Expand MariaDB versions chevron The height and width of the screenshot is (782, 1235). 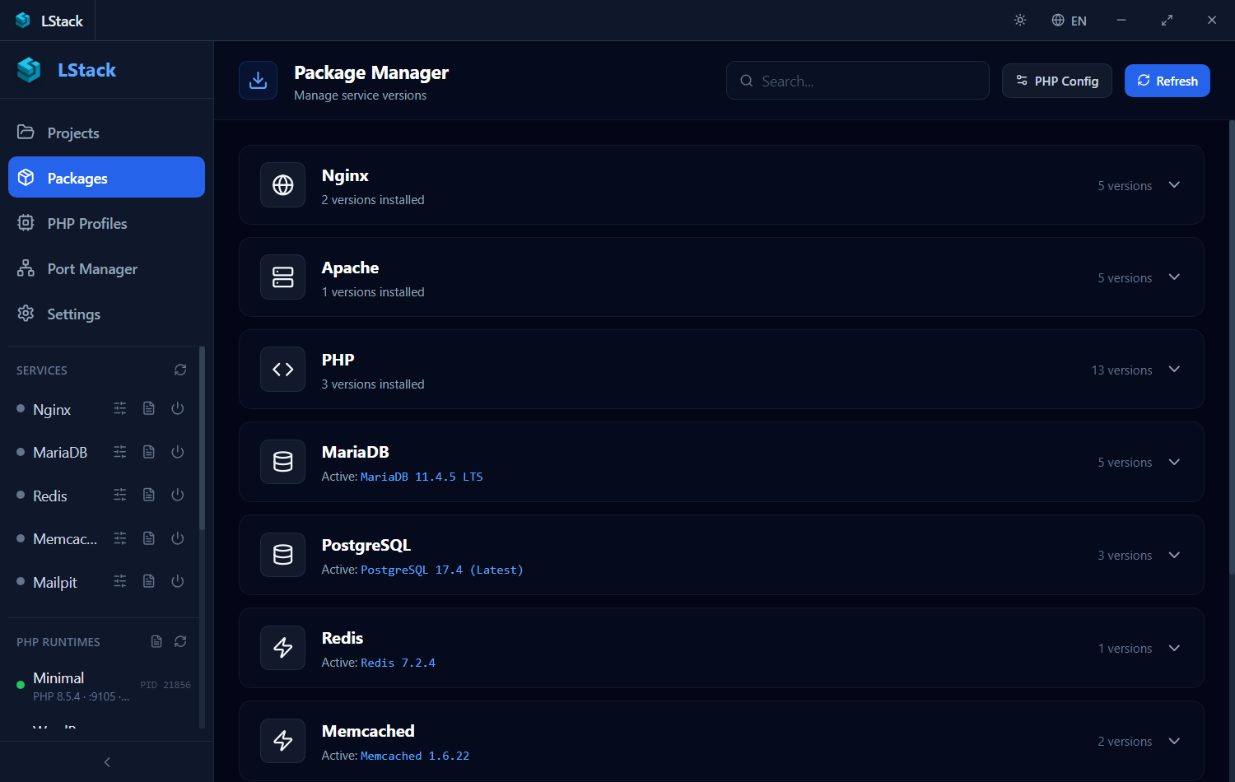(x=1174, y=462)
